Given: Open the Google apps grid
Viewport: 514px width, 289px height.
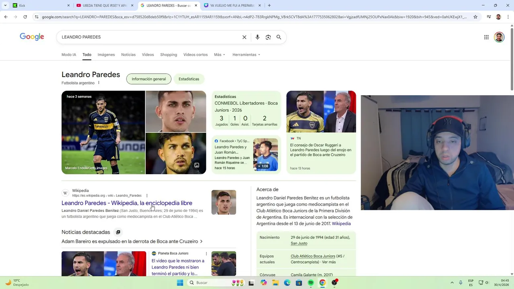Looking at the screenshot, I should pyautogui.click(x=486, y=37).
